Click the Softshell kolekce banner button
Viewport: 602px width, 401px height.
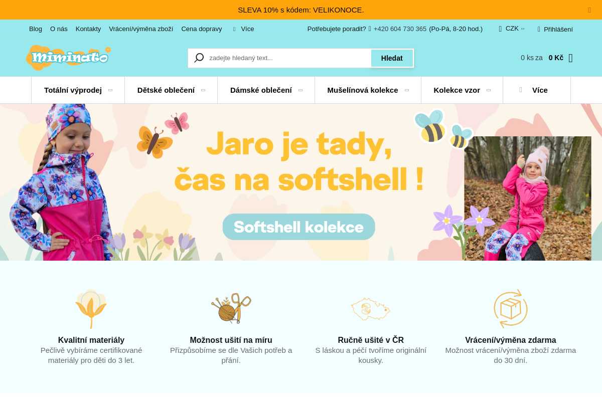[x=299, y=227]
